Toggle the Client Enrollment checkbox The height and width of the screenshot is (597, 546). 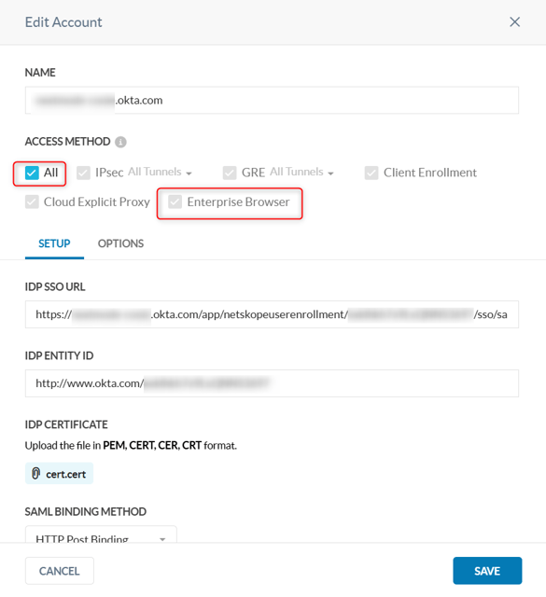(x=371, y=173)
